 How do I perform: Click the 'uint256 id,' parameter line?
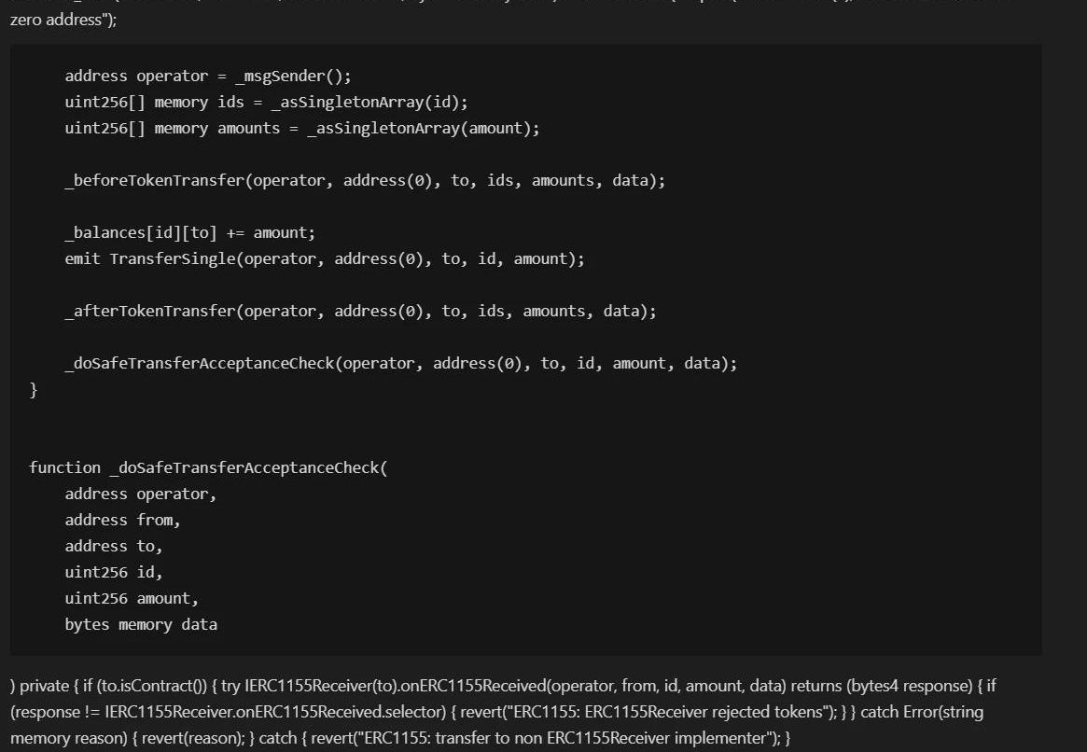click(113, 572)
